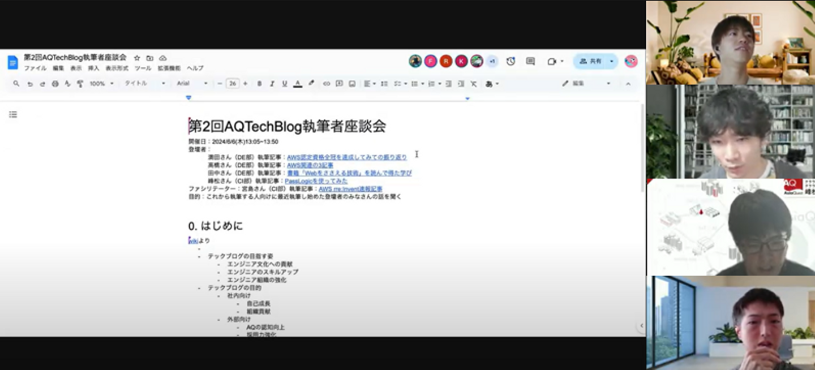Open the 表示形式 menu

click(x=117, y=68)
